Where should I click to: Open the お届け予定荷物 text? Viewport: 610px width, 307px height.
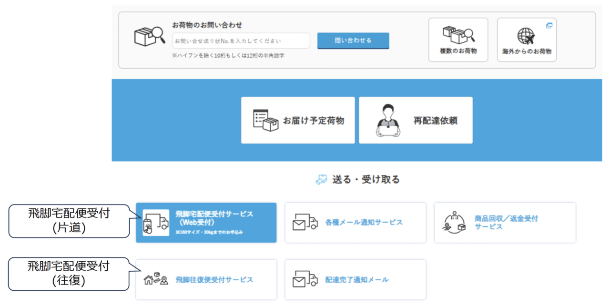click(x=313, y=121)
